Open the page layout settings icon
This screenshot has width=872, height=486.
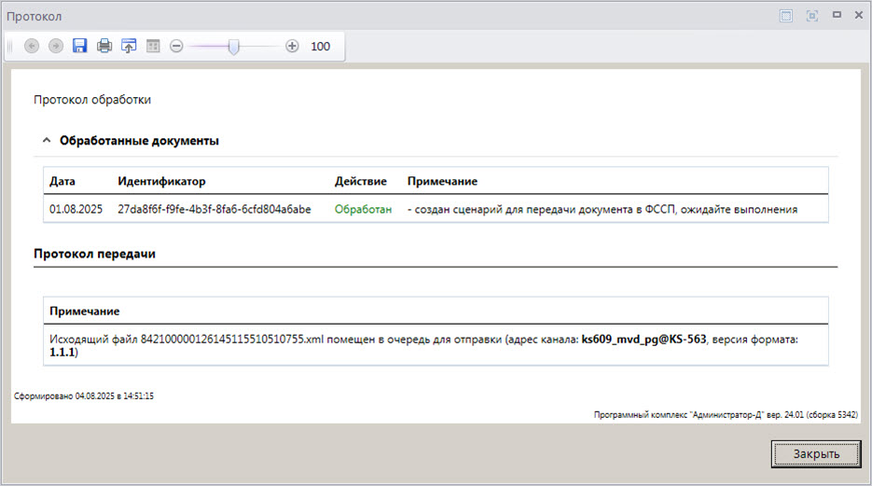coord(153,46)
